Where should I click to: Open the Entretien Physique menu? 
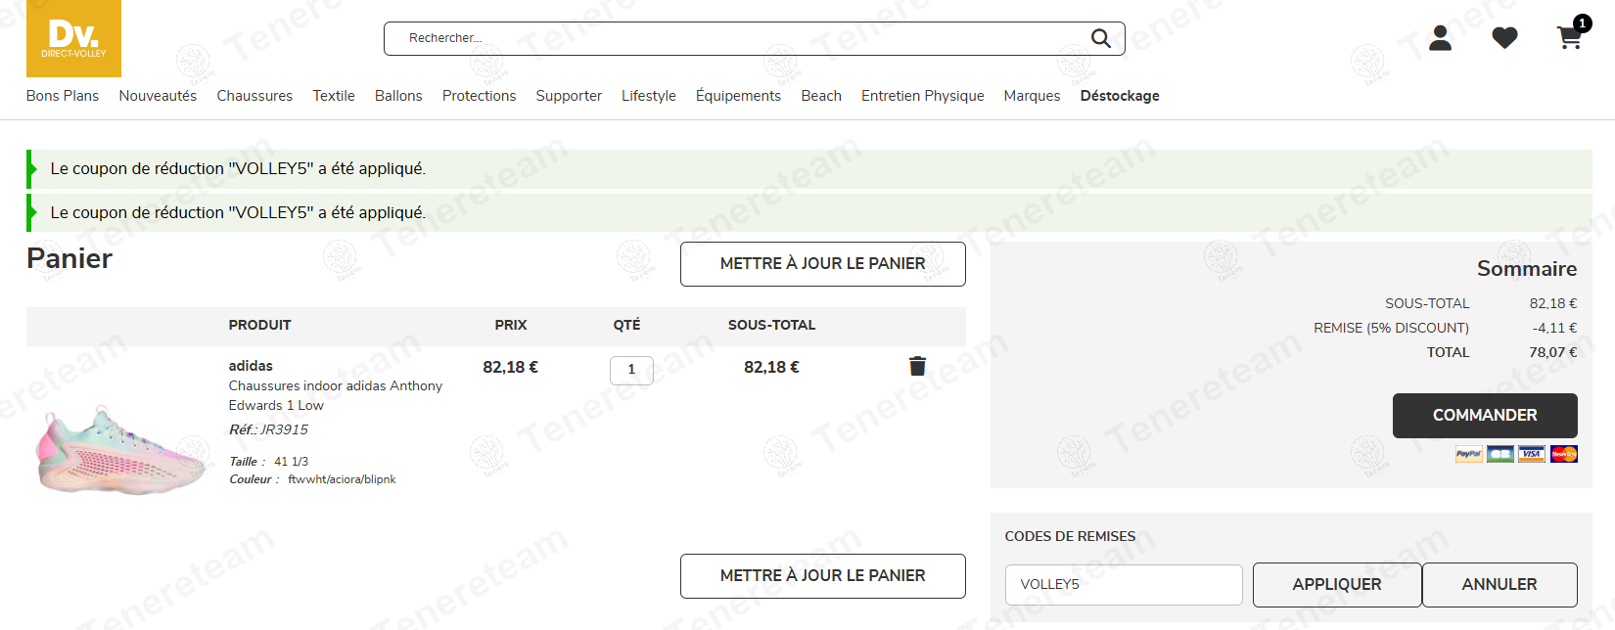point(923,96)
